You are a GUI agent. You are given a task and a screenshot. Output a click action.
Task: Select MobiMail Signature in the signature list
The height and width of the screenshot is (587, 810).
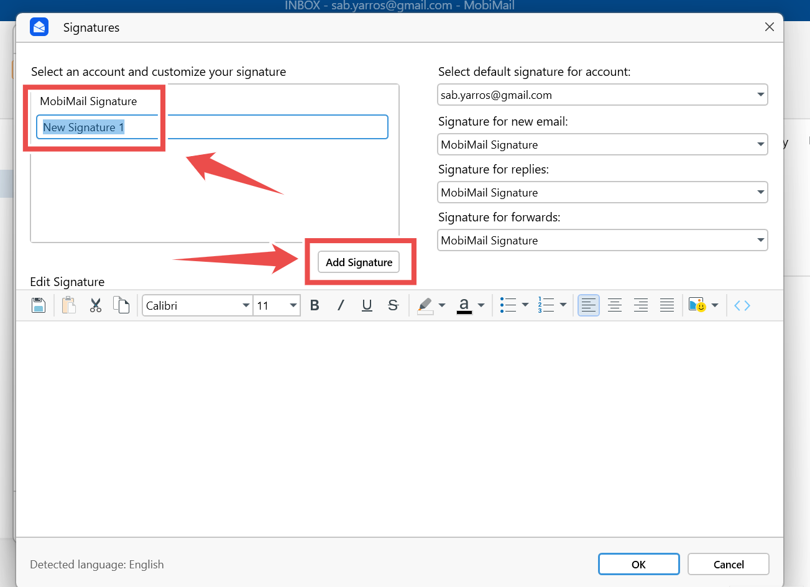pyautogui.click(x=88, y=101)
